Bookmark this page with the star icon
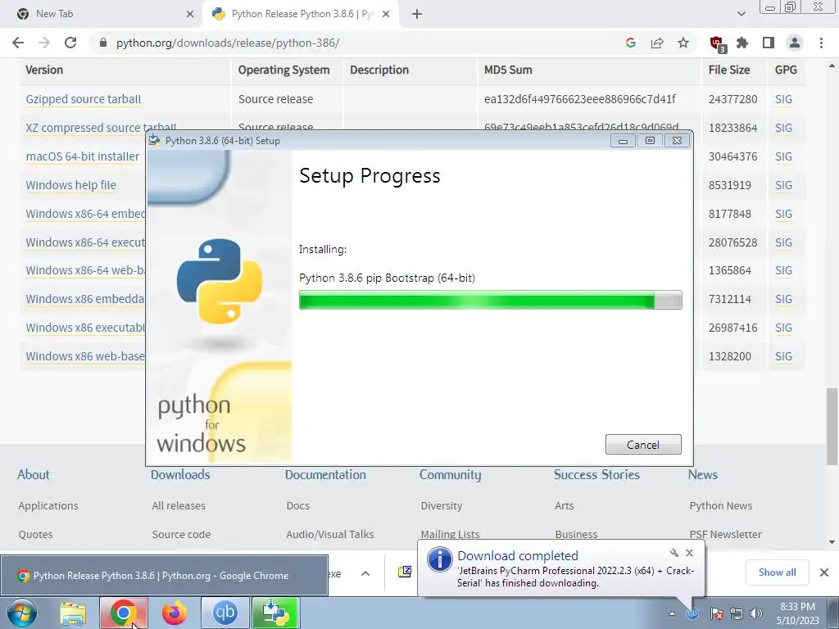The image size is (839, 629). pos(683,43)
